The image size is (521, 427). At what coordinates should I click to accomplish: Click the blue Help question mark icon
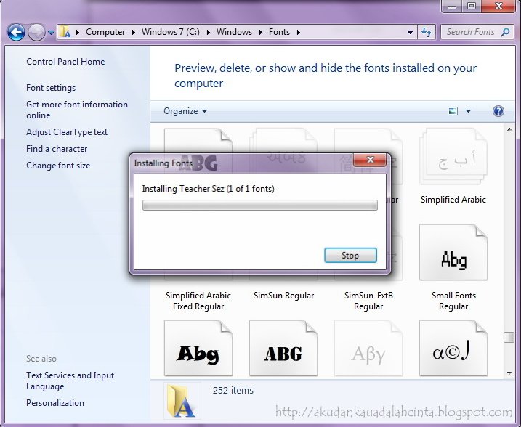[498, 111]
